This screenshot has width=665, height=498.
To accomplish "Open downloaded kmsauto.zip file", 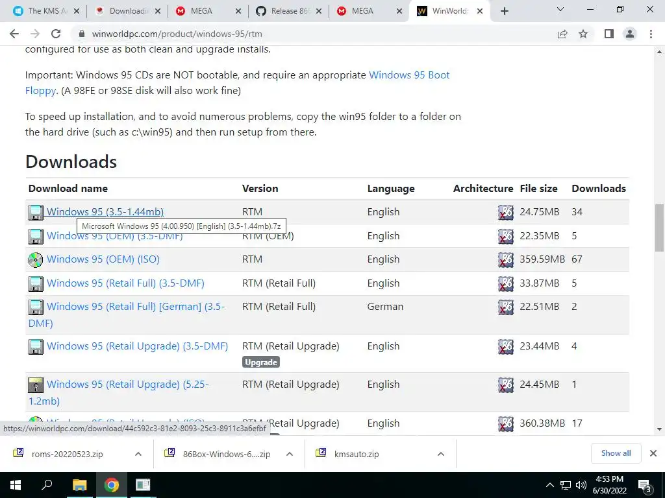I will (x=357, y=454).
